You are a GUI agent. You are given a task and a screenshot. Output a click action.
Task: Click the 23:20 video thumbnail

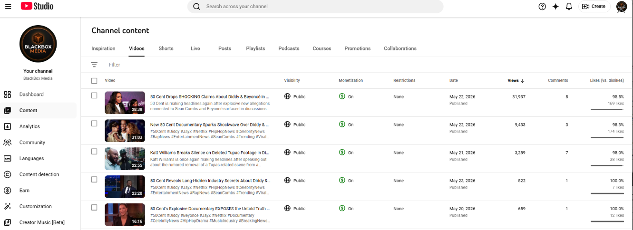click(125, 187)
